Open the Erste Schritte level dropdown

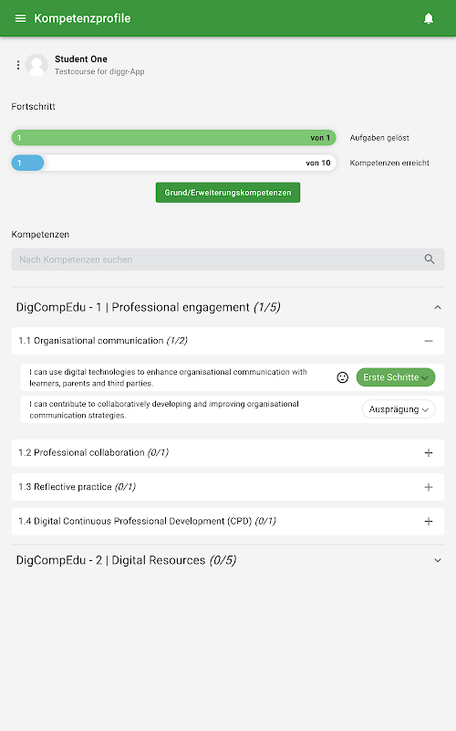coord(396,377)
